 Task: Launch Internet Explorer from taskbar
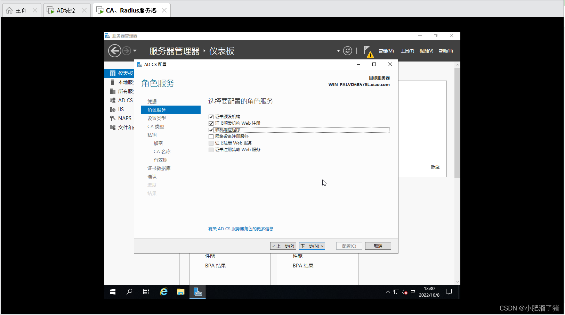point(163,292)
